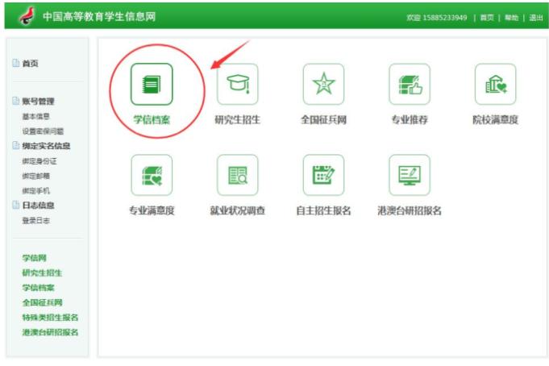Click the 专业推荐 label text
The height and width of the screenshot is (366, 549).
coord(410,120)
